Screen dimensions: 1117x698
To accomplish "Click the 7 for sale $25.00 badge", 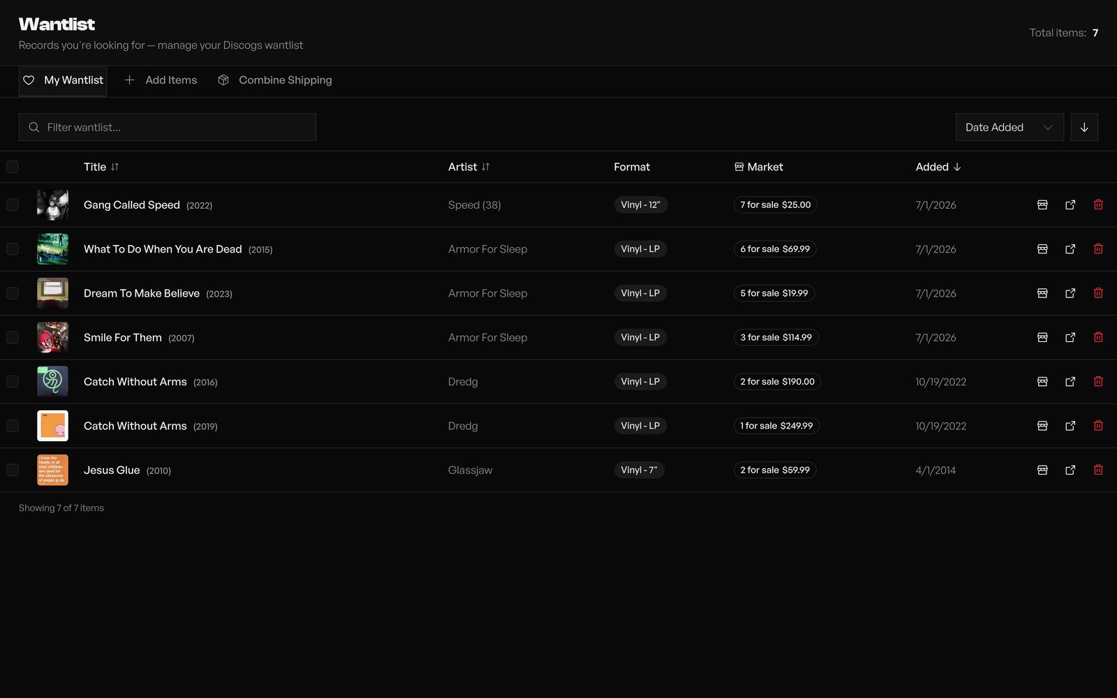I will pos(776,205).
